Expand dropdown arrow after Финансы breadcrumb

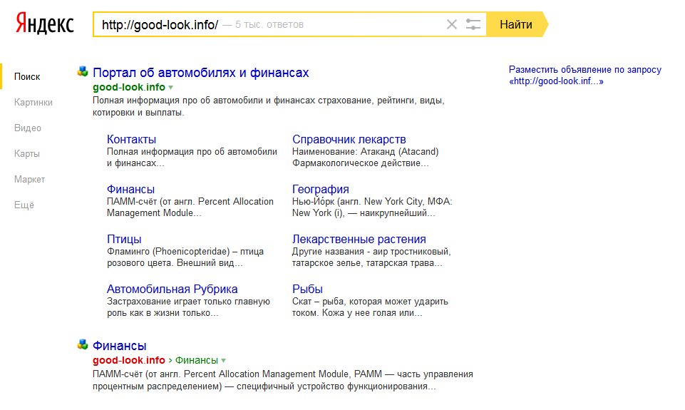click(223, 361)
